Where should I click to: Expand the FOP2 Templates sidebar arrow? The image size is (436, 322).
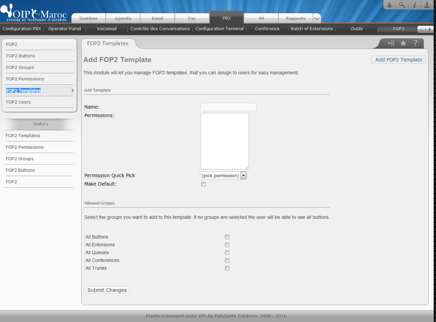[73, 91]
